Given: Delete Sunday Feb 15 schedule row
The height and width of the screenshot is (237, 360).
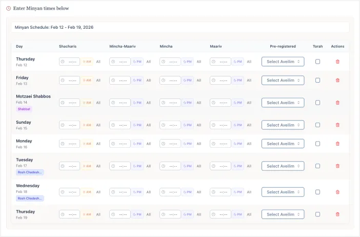Looking at the screenshot, I should click(337, 125).
